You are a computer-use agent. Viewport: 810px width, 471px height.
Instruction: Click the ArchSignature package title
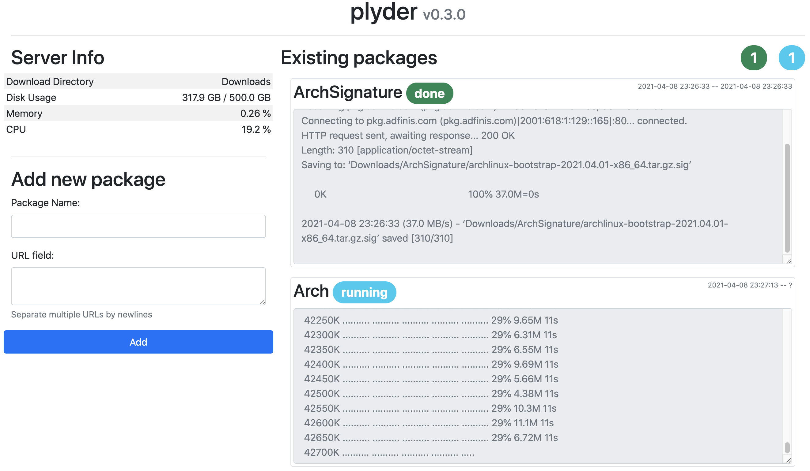347,92
